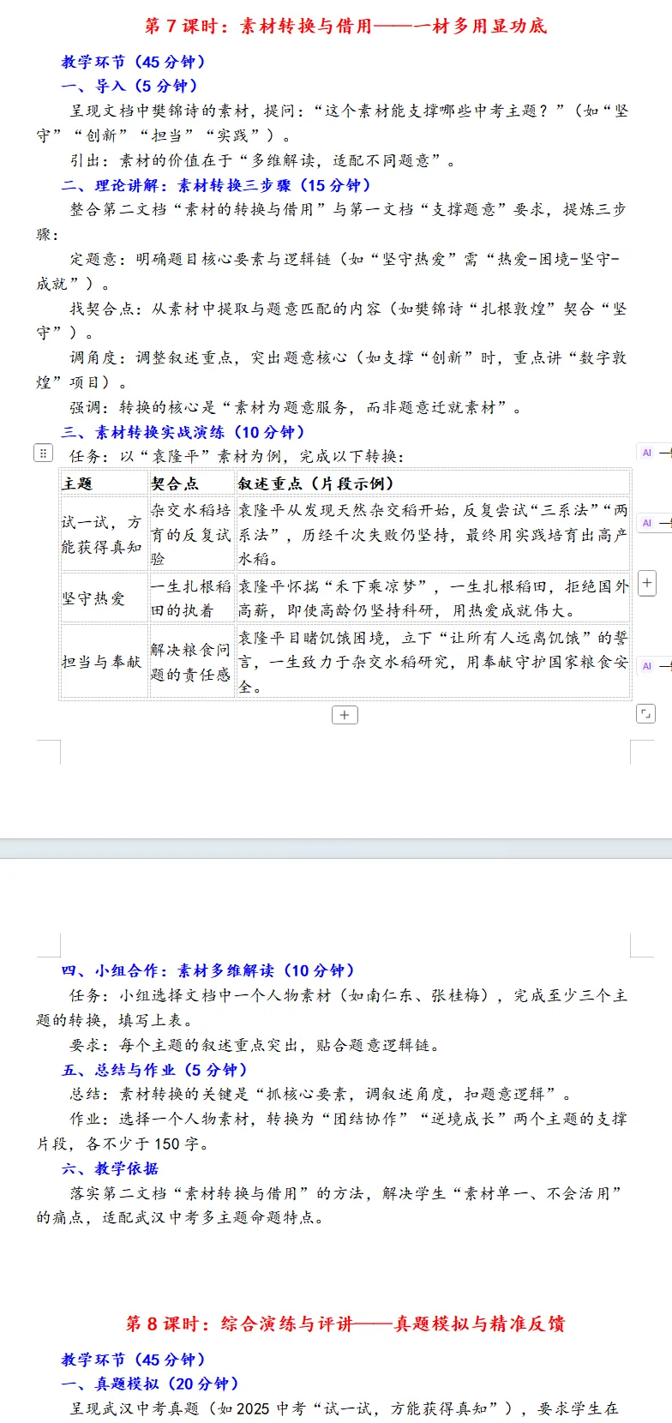Click the line starting 要求：每个主题的叙述重点突出
Screen dimensions: 672x1423
(255, 1045)
